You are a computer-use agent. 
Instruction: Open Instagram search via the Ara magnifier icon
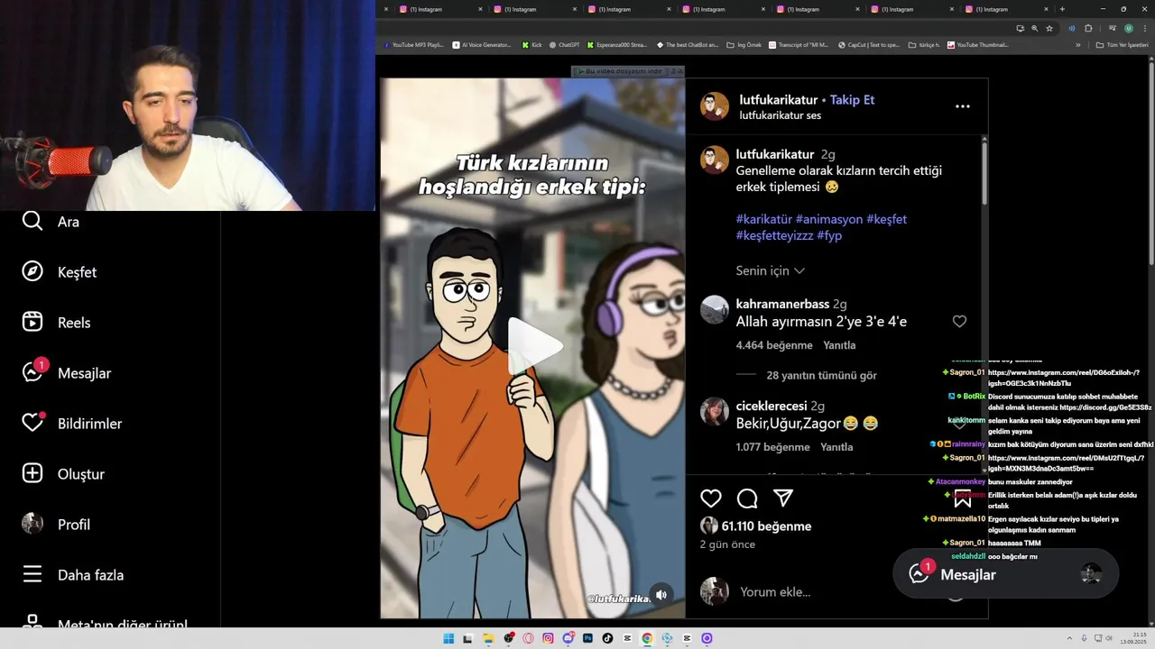pos(32,221)
